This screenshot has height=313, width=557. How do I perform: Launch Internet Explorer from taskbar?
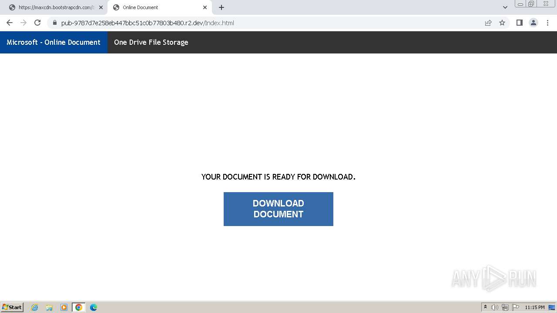tap(35, 307)
